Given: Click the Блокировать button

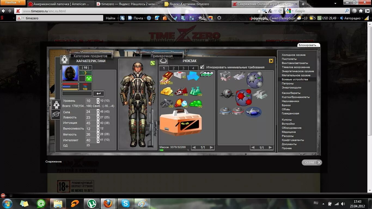Looking at the screenshot, I should [x=309, y=45].
